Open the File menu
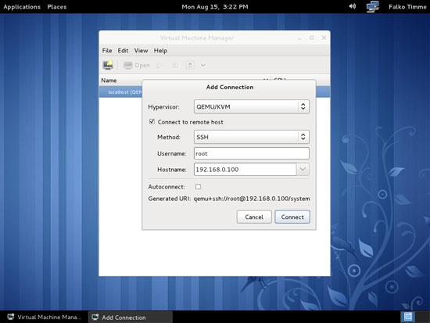The width and height of the screenshot is (430, 323). coord(107,51)
